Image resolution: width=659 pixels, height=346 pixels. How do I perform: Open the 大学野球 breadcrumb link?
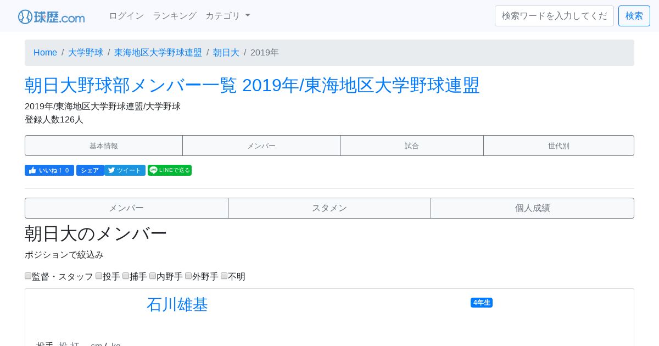point(86,53)
